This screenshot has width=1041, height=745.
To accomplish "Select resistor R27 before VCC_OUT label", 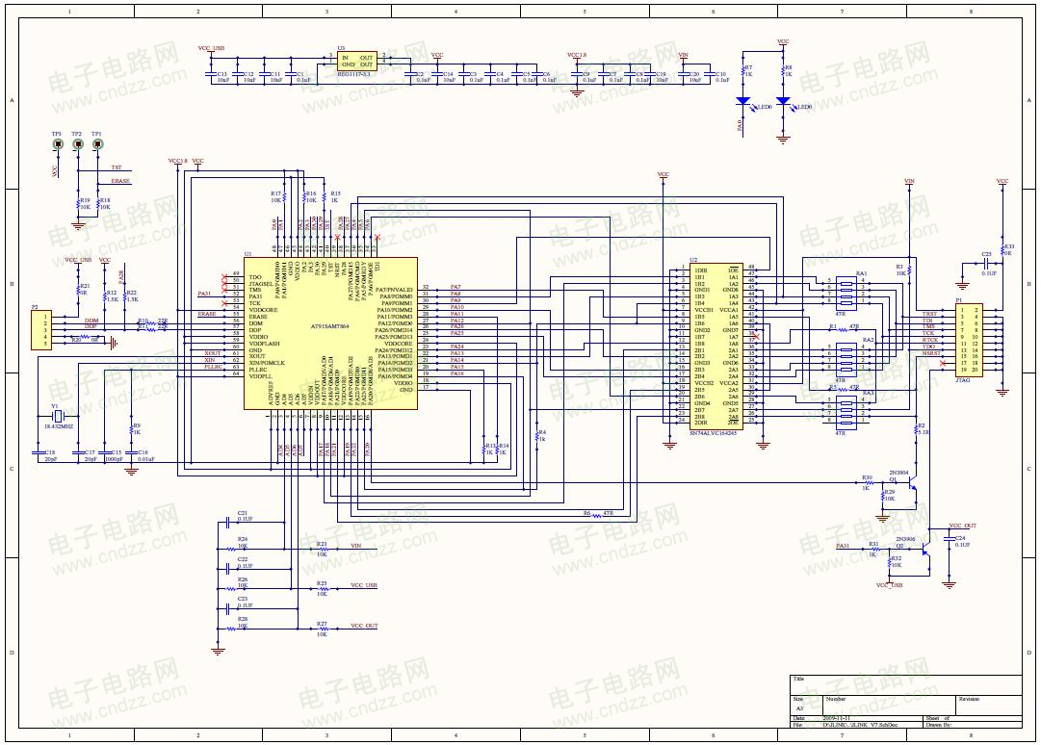I will pyautogui.click(x=322, y=629).
